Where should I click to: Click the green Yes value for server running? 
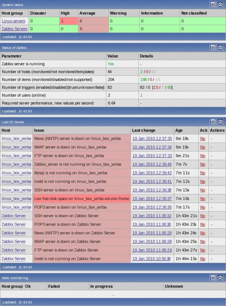111,64
